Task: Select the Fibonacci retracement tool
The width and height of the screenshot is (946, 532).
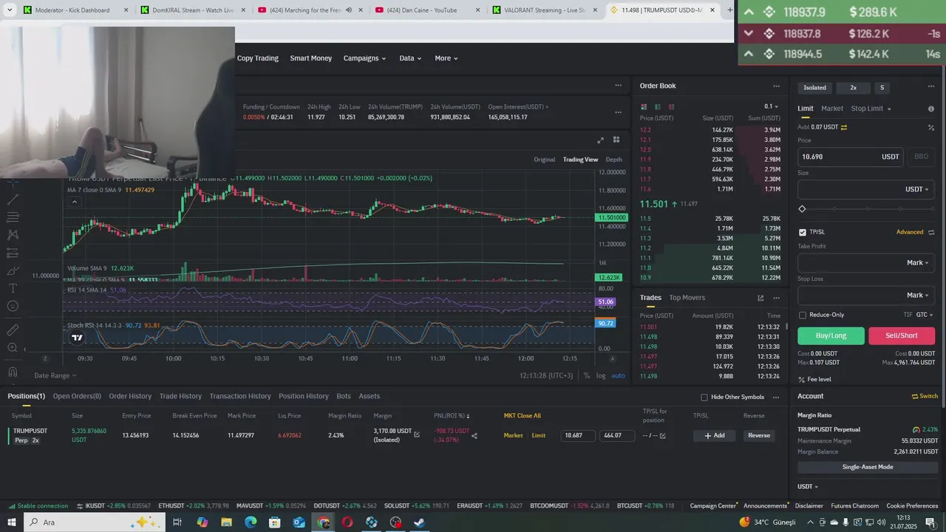Action: [x=13, y=217]
